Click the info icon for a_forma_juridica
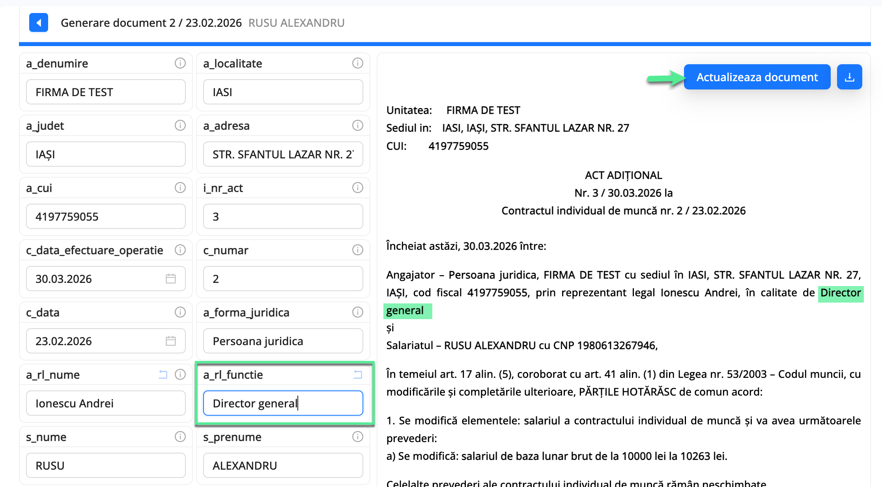The width and height of the screenshot is (882, 487). tap(357, 312)
